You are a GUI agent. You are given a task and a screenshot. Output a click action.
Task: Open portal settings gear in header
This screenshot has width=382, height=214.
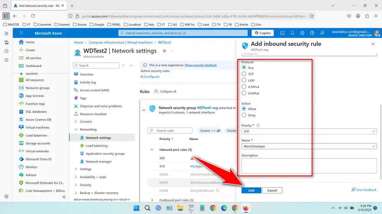coord(302,33)
